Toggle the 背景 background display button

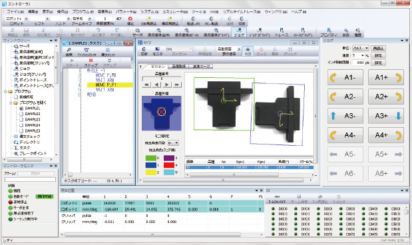(x=248, y=51)
